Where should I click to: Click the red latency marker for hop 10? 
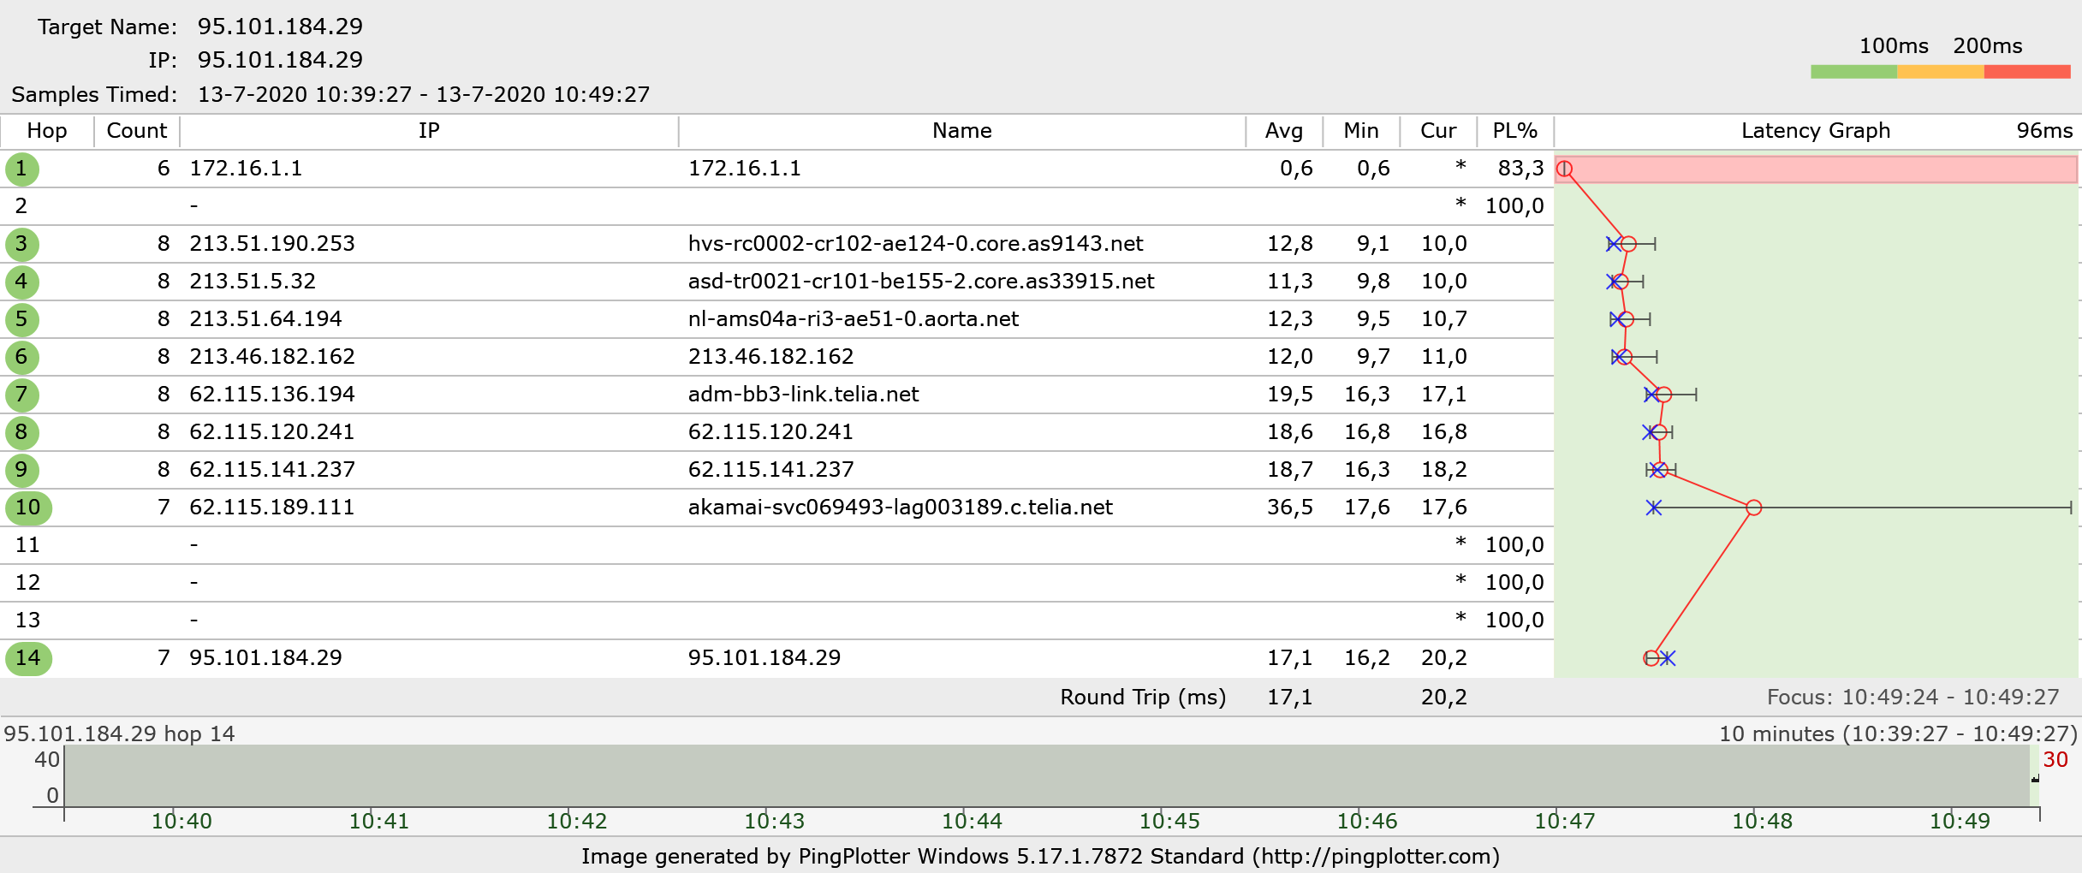(x=1753, y=508)
